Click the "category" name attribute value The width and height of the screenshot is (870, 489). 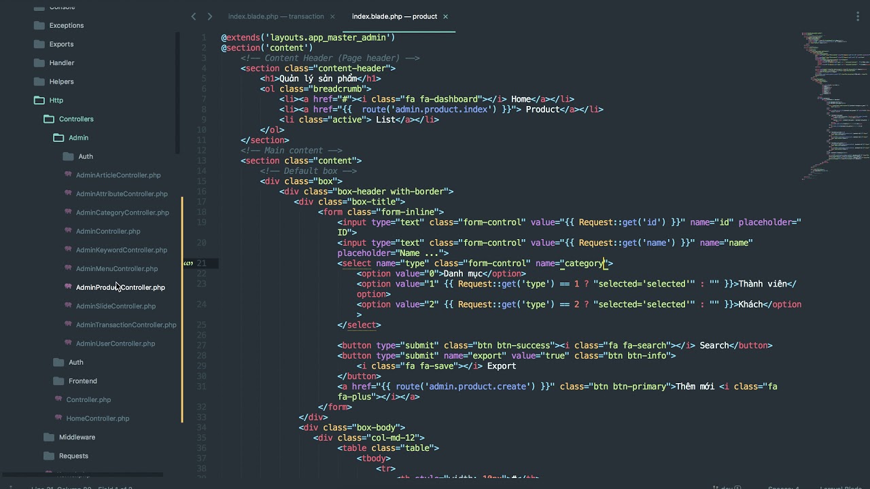(x=584, y=264)
